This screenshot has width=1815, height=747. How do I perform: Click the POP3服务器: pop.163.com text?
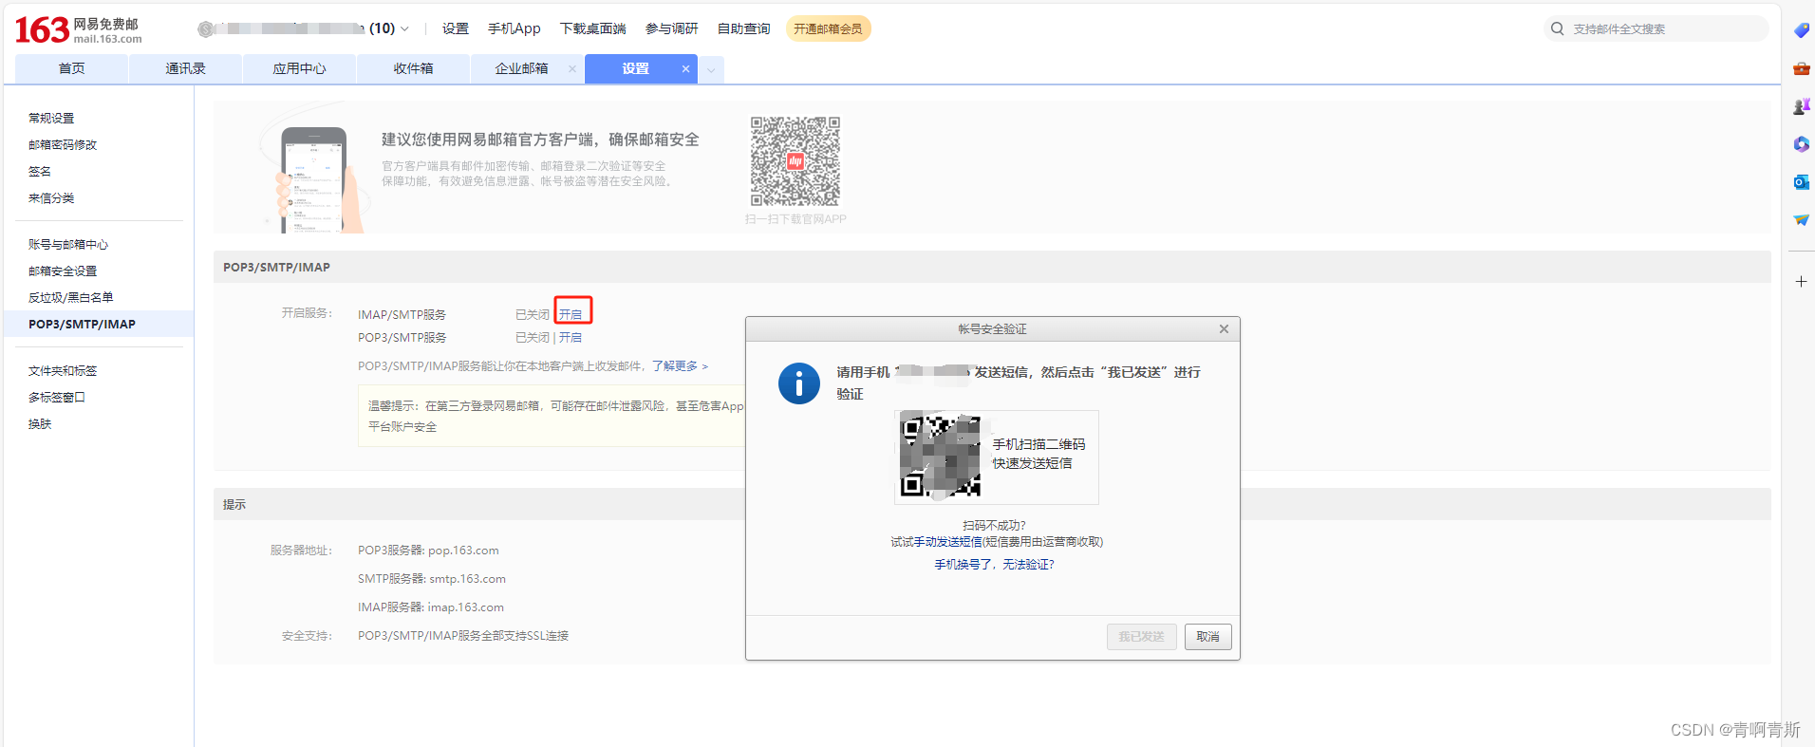[428, 551]
